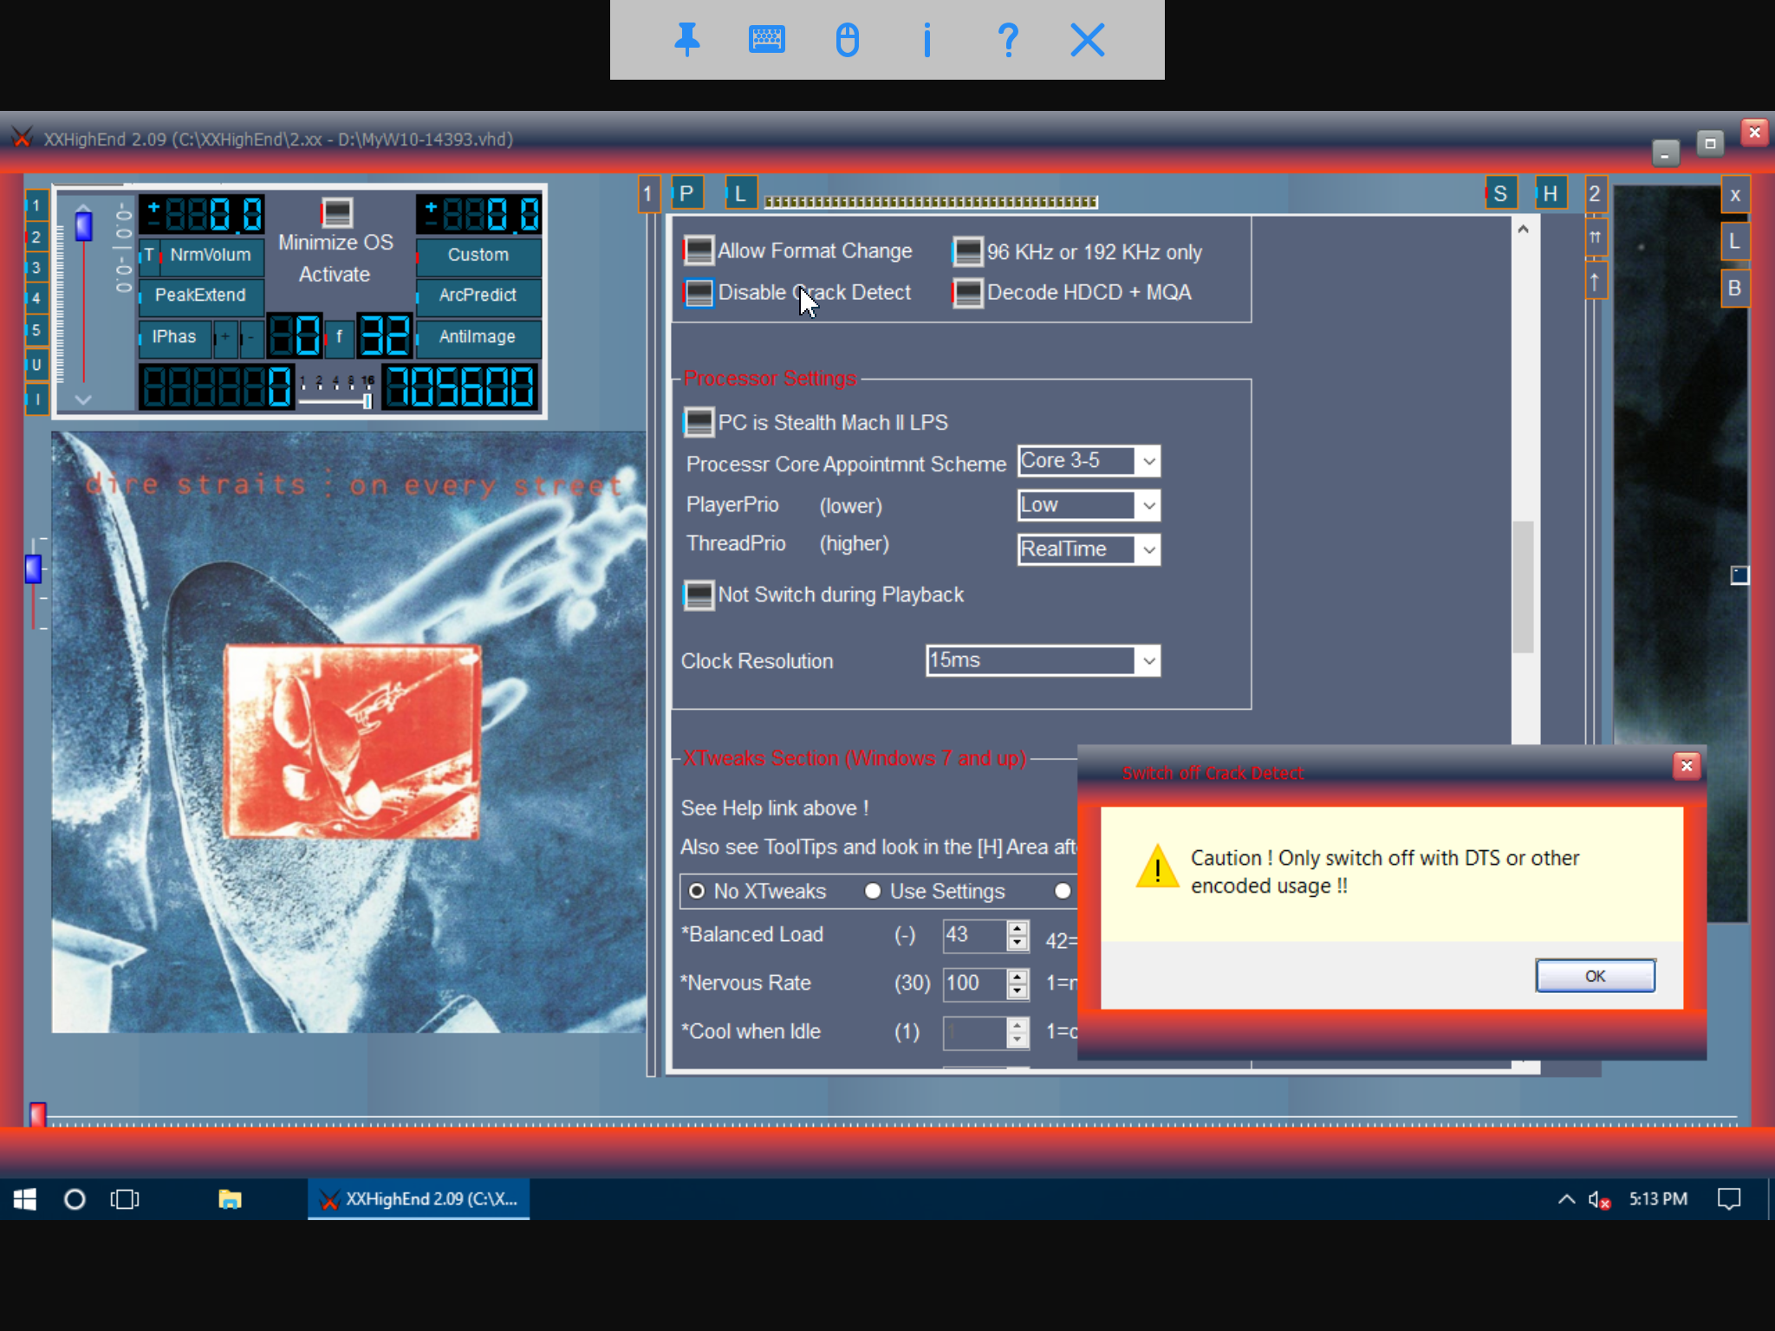Decrease Nervous Rate value
The width and height of the screenshot is (1775, 1331).
click(1018, 991)
